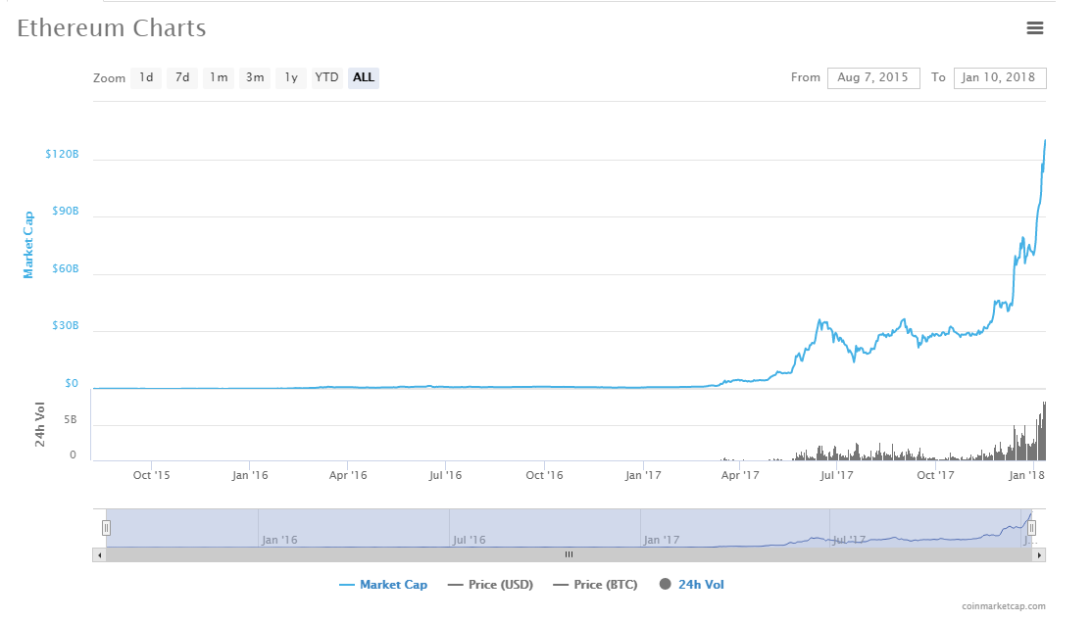Set zoom range to 3m
1092x622 pixels.
pos(255,78)
